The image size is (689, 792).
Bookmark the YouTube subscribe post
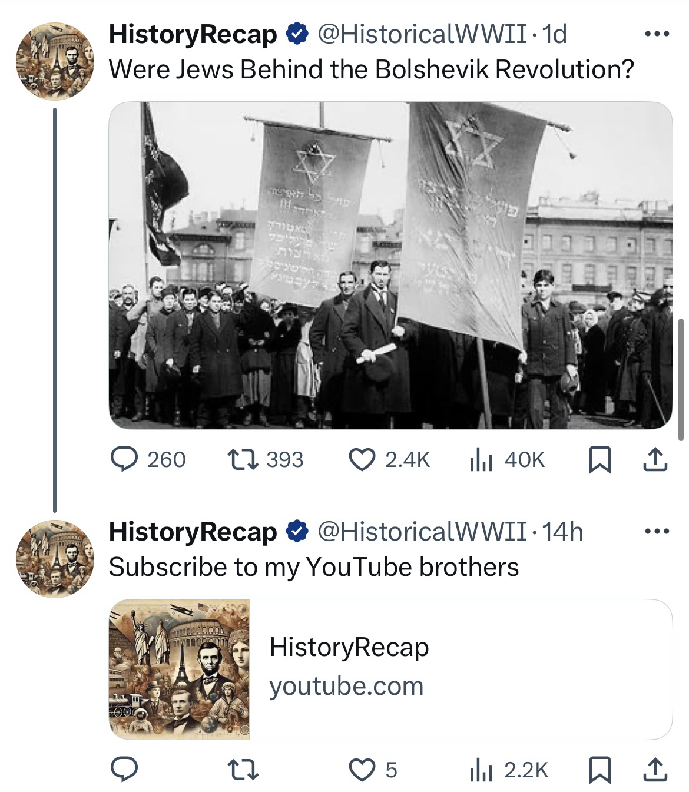[x=599, y=770]
